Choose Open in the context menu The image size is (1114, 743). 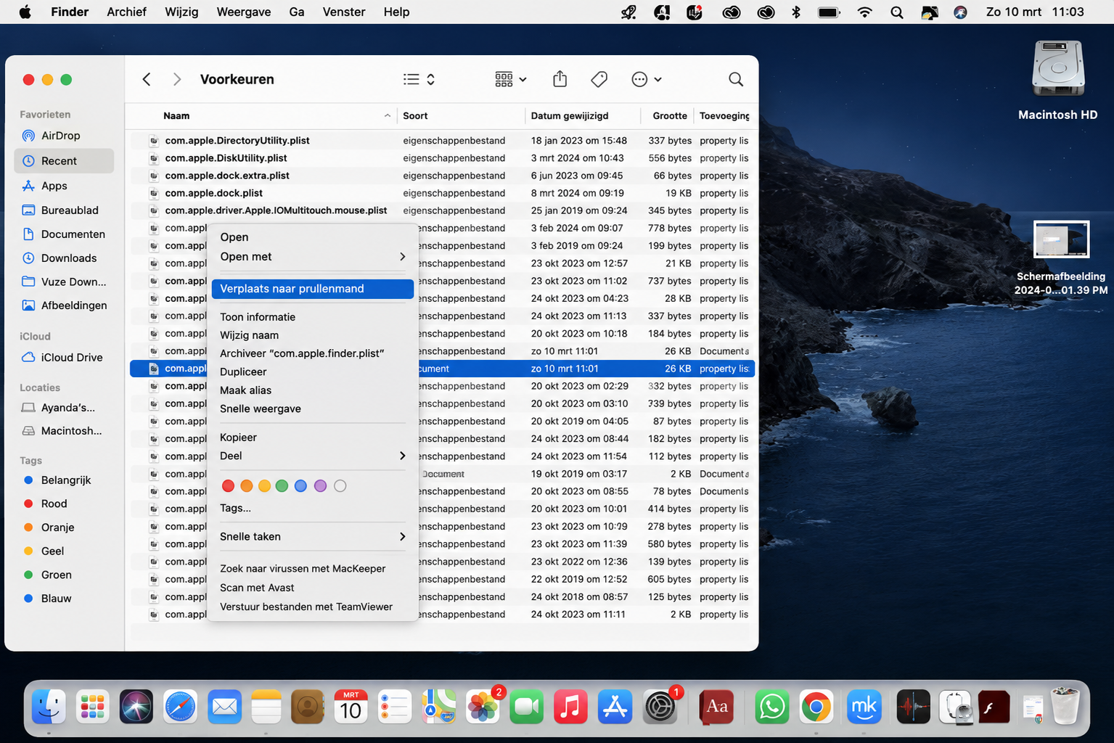coord(313,237)
